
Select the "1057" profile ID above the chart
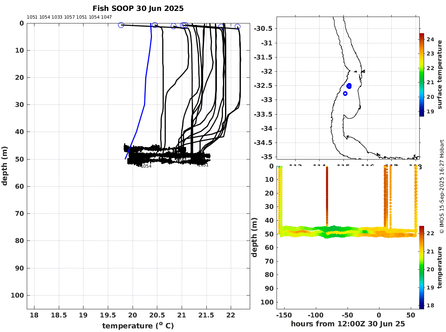pos(69,17)
